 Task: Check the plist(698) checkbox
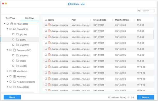(13, 55)
